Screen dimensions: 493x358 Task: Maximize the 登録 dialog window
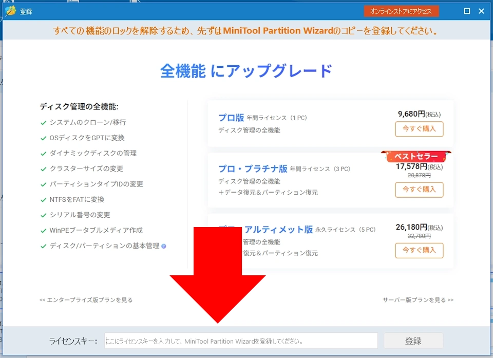(x=467, y=11)
